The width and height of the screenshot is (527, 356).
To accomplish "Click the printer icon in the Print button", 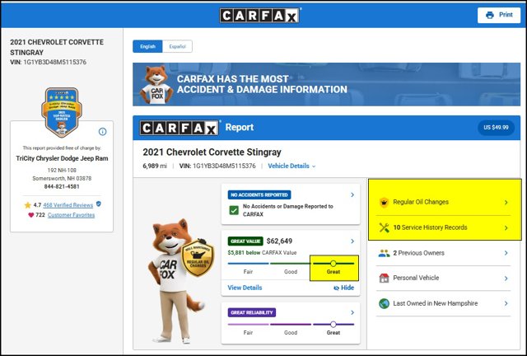I will 490,15.
